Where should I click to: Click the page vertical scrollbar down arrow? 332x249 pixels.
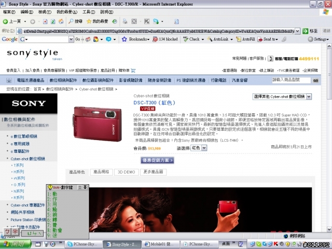coord(329,229)
